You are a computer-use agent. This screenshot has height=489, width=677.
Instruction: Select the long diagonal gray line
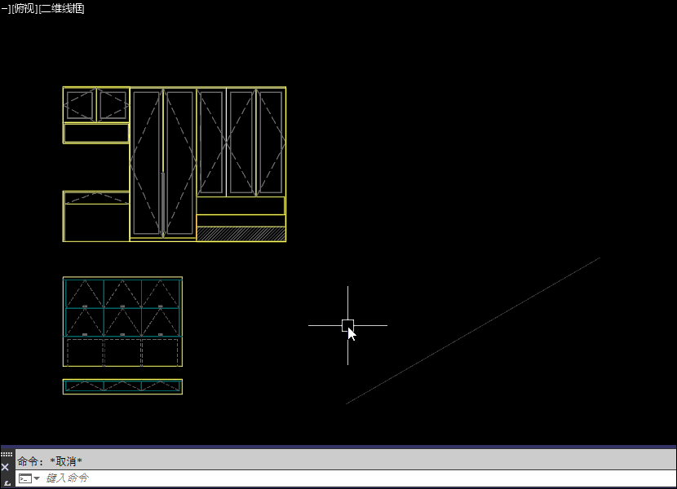pyautogui.click(x=473, y=331)
